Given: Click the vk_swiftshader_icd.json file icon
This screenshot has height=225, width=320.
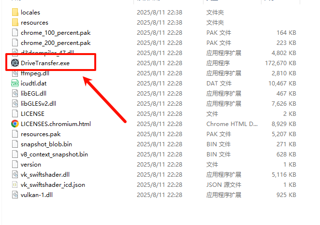Looking at the screenshot, I should (15, 184).
